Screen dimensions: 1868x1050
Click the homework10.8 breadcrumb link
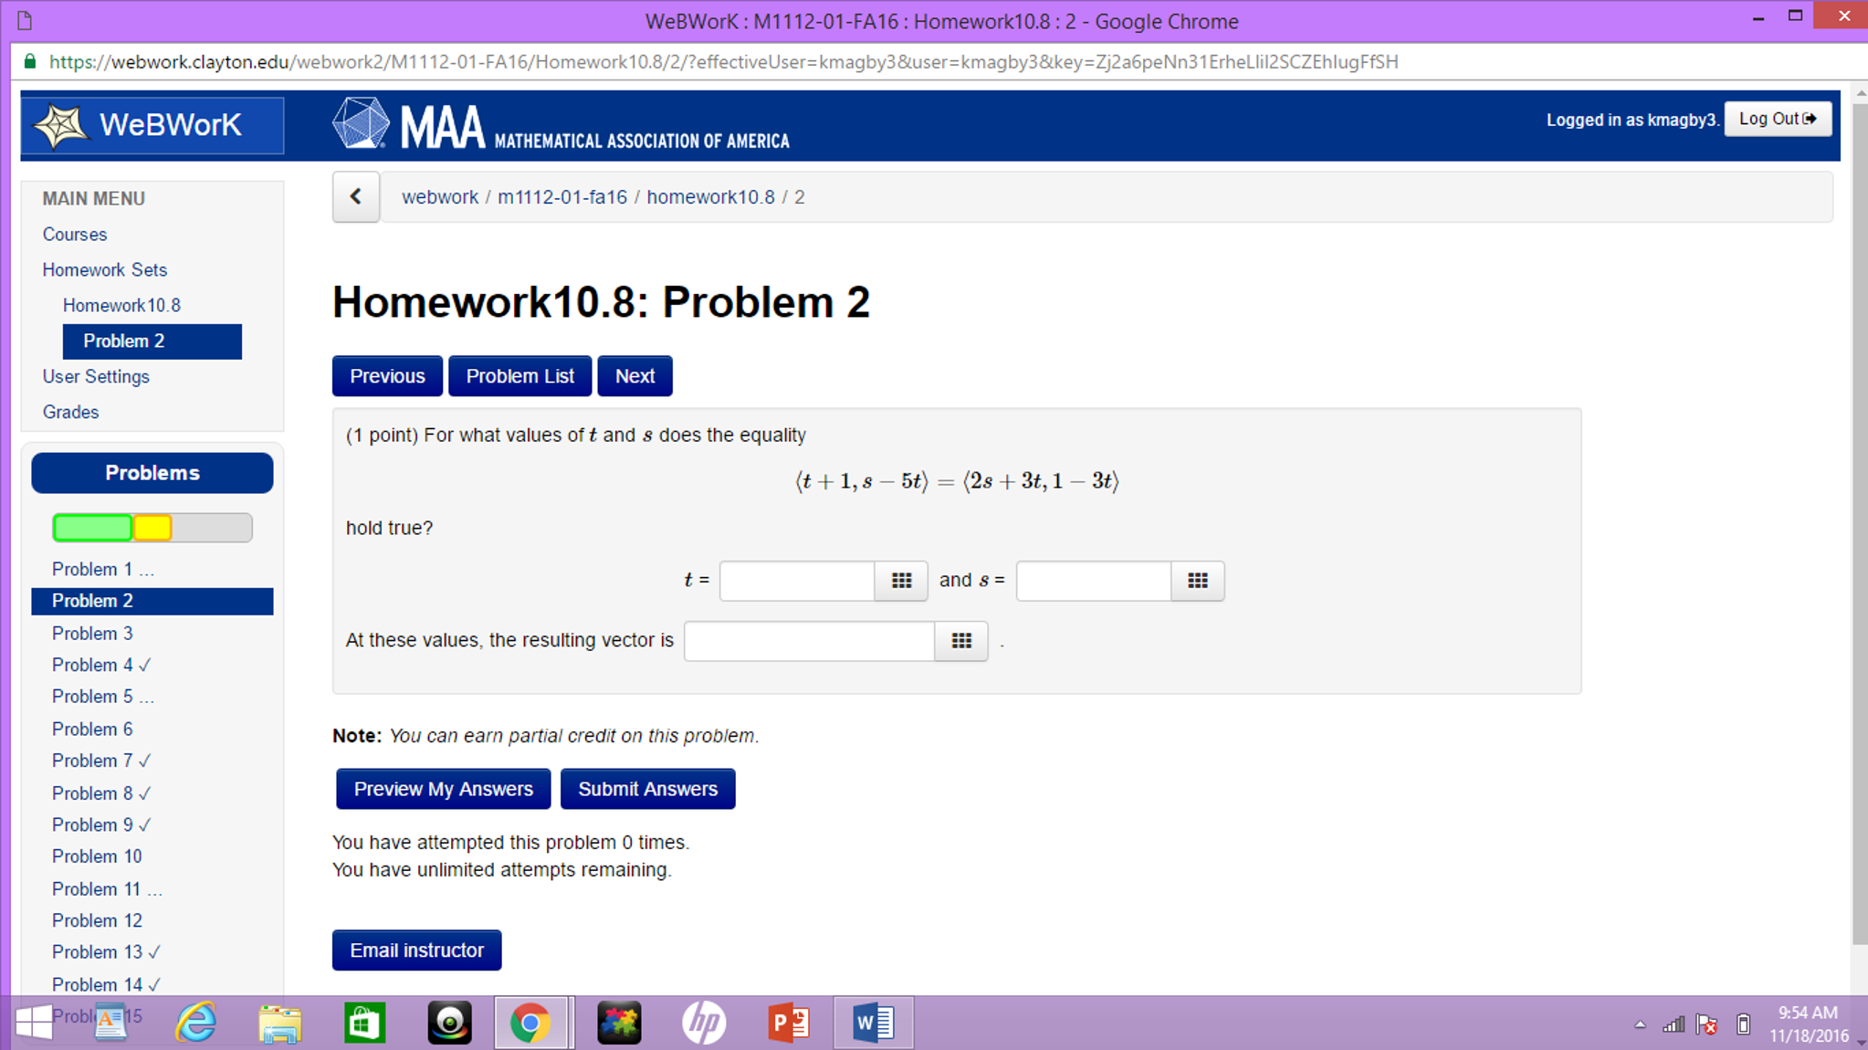click(710, 197)
